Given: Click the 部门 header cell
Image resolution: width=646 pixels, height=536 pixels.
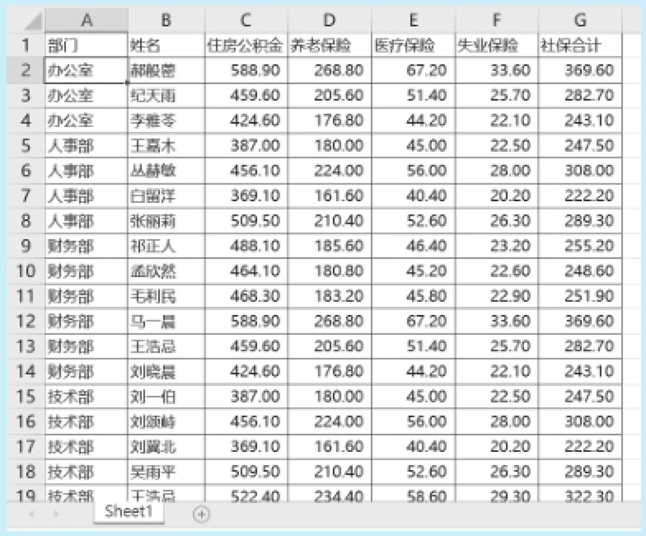Looking at the screenshot, I should (x=86, y=45).
